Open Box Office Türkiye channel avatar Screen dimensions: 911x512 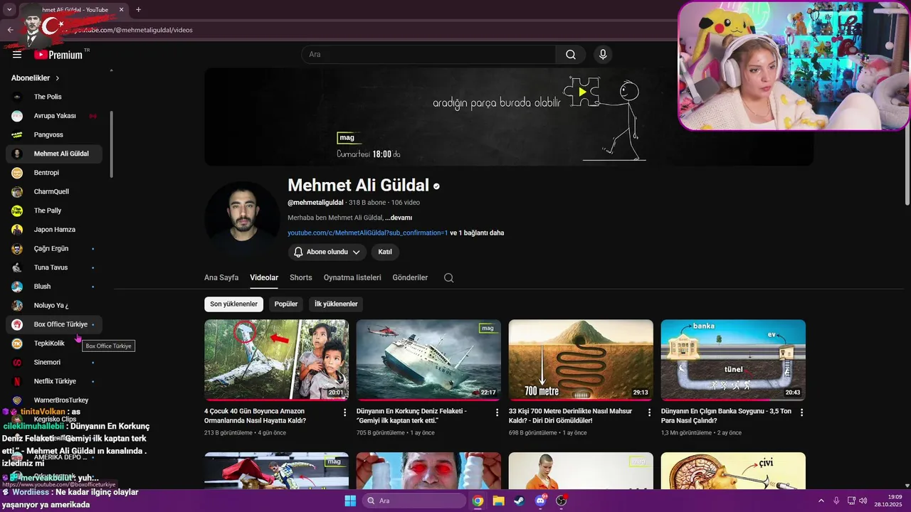pyautogui.click(x=17, y=324)
